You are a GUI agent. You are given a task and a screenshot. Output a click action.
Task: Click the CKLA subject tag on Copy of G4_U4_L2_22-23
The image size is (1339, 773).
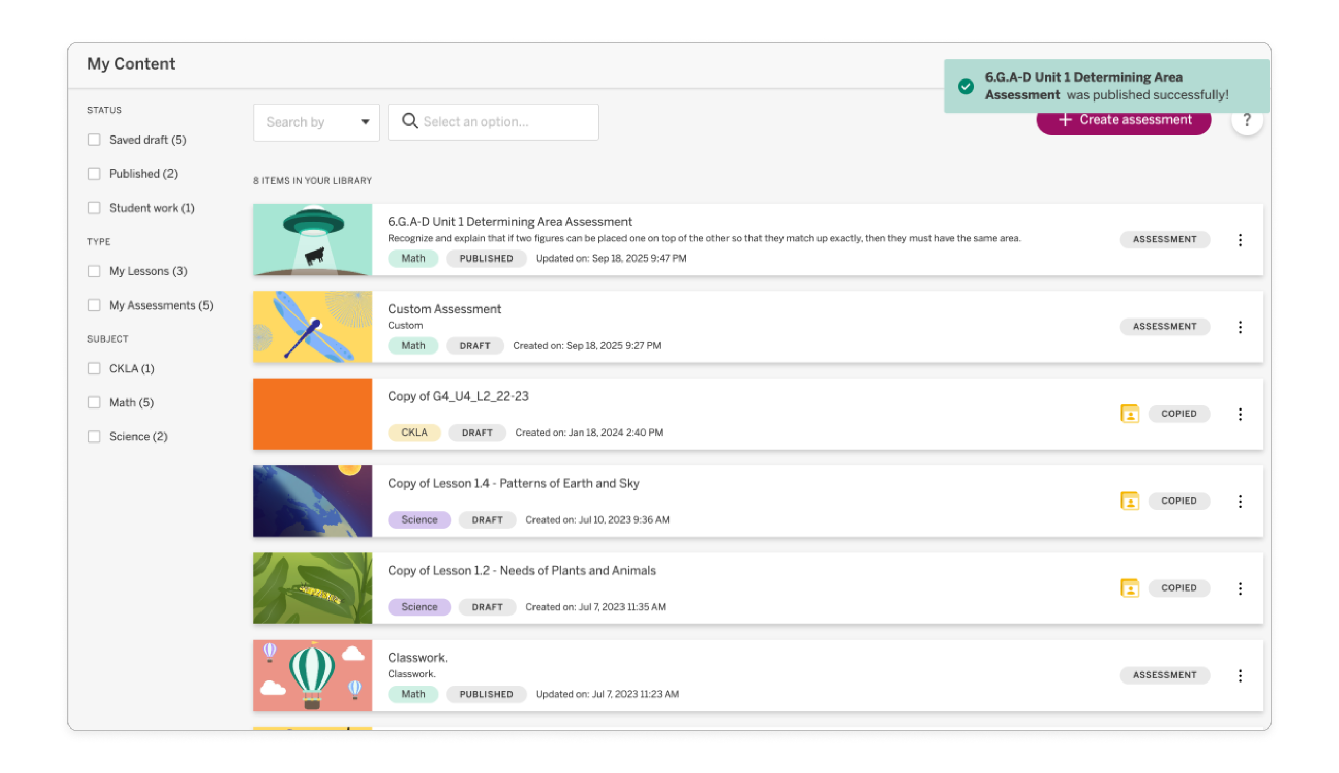pyautogui.click(x=414, y=432)
